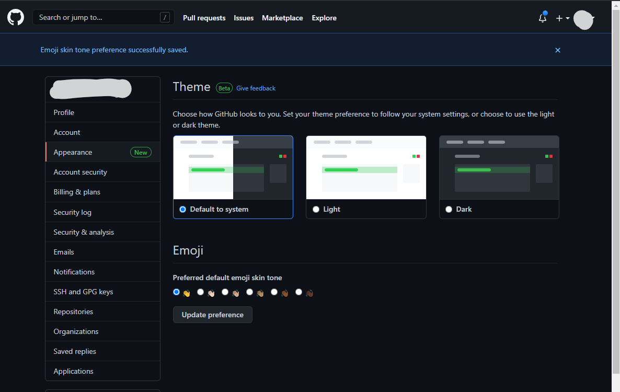
Task: Open Applications settings in the sidebar
Action: tap(103, 371)
